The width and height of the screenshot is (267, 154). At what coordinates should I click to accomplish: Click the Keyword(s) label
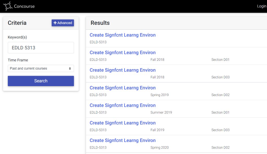point(17,37)
